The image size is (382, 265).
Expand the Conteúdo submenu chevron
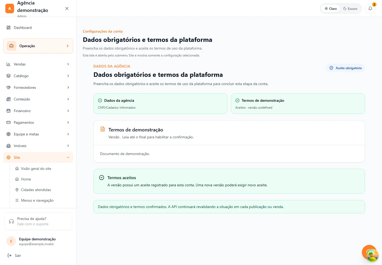coord(68,99)
